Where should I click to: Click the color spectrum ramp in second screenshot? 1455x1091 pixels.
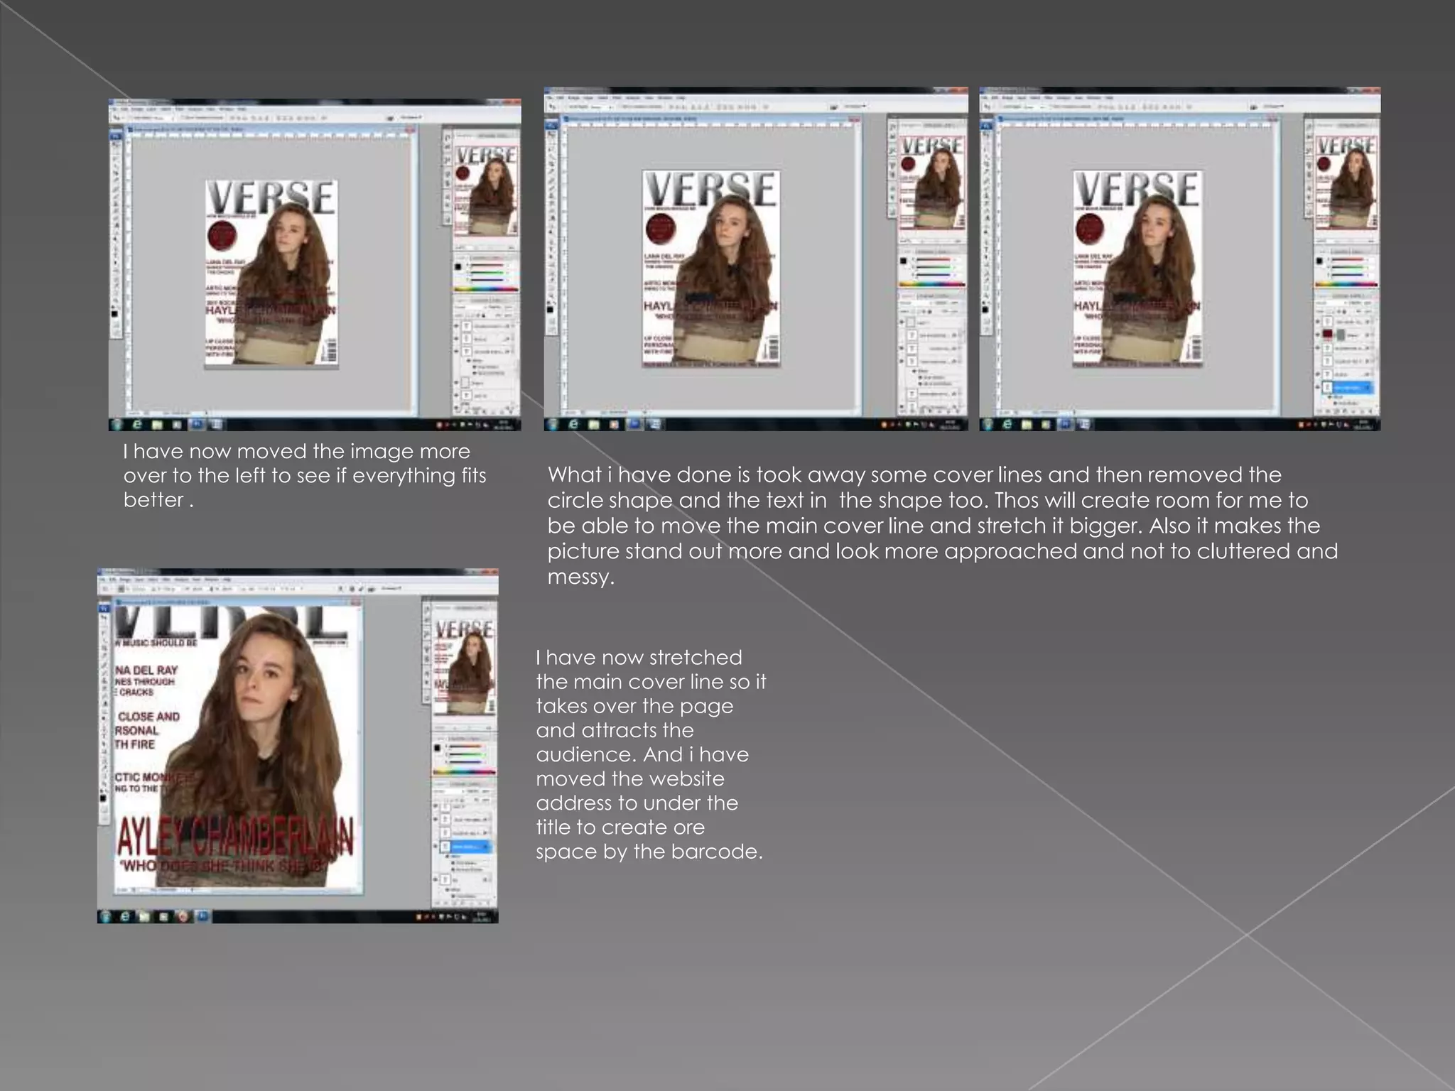(932, 284)
